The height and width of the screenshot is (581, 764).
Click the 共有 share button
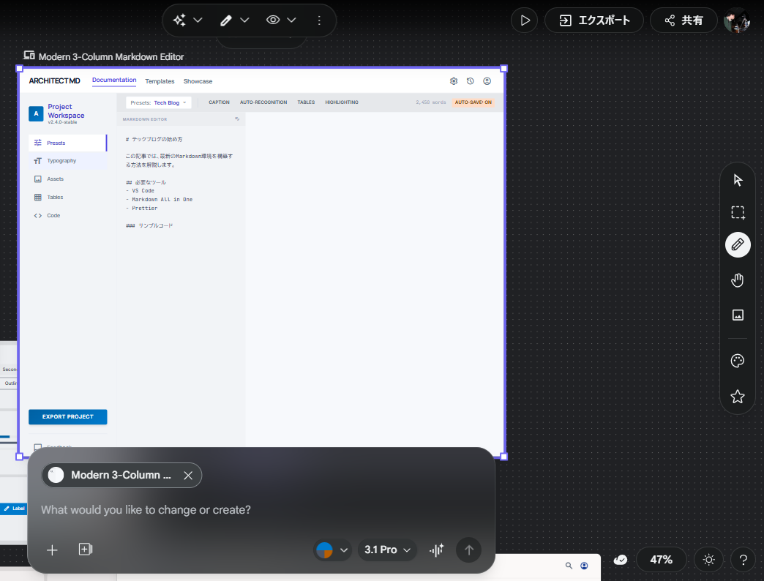684,20
